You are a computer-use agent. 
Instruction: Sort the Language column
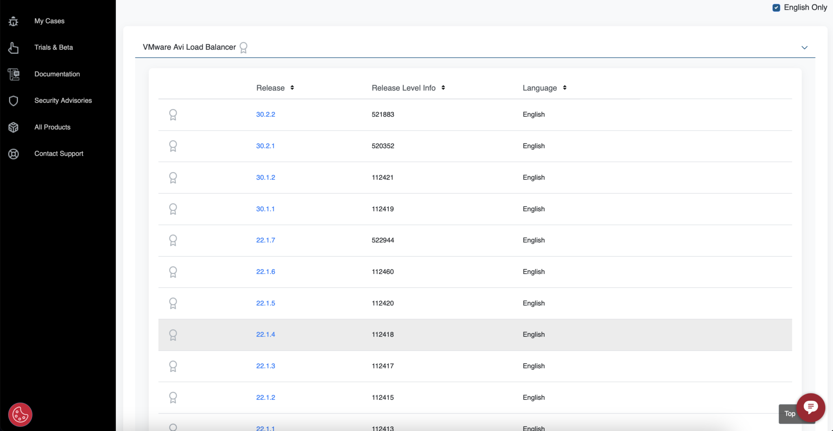565,87
